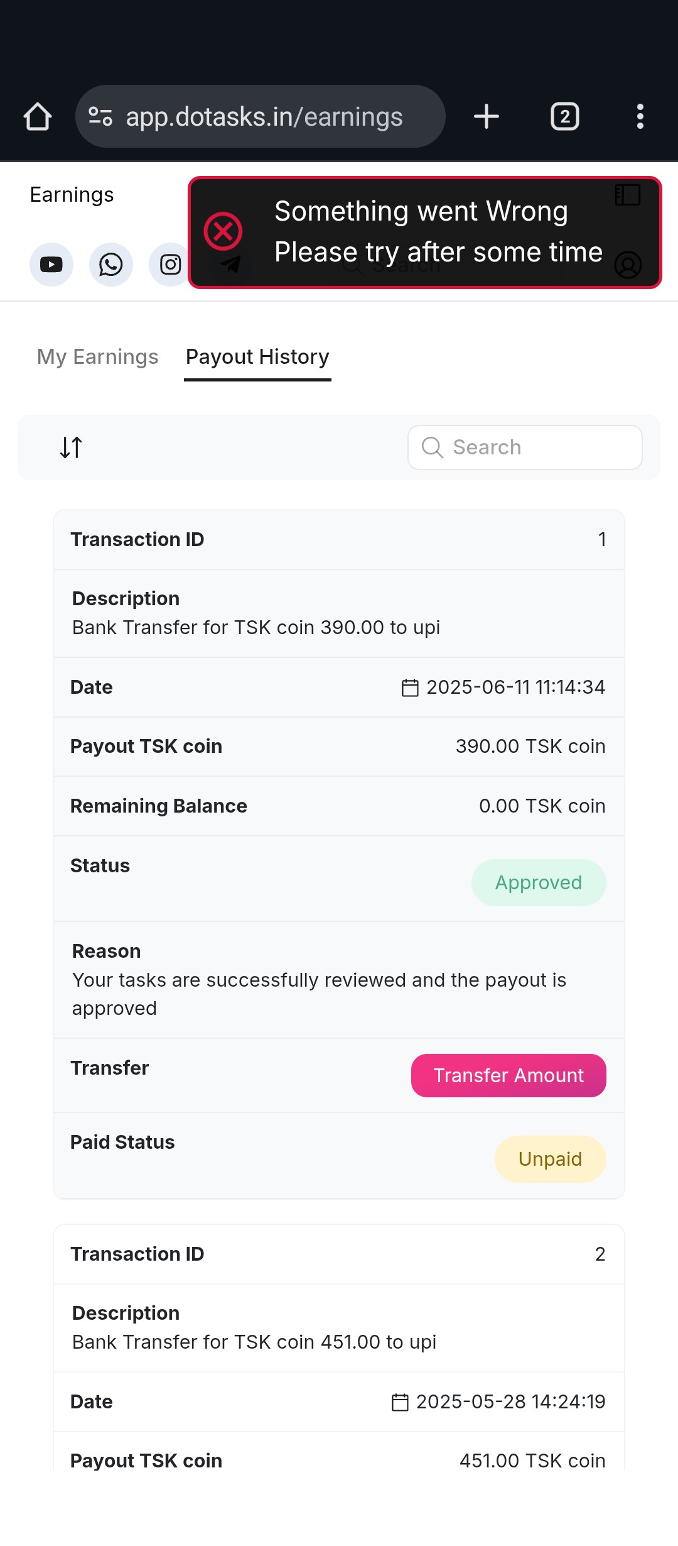The image size is (678, 1546).
Task: Switch to My Earnings tab
Action: 97,357
